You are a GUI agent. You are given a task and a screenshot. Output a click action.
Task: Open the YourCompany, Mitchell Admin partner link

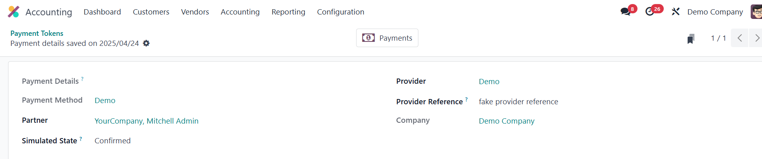pos(146,121)
